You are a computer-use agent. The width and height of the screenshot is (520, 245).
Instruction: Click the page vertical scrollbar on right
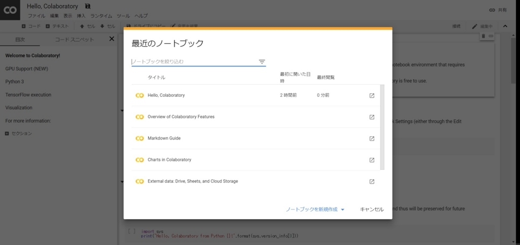(x=513, y=59)
